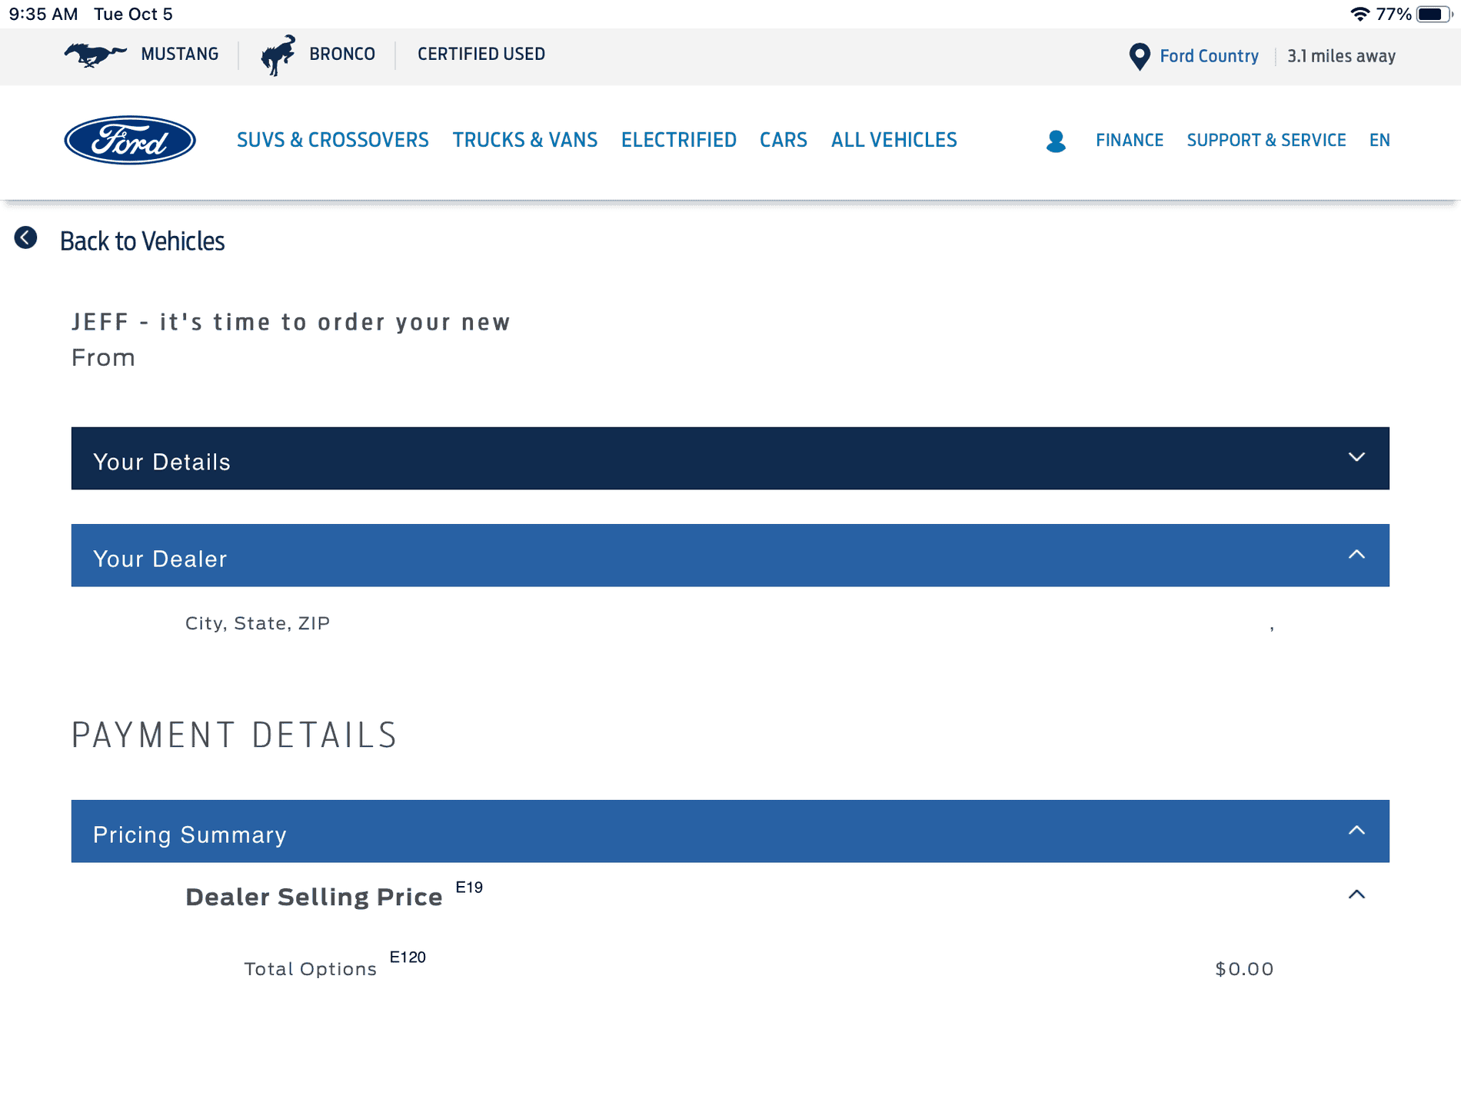Open the Cars menu
Image resolution: width=1461 pixels, height=1095 pixels.
(x=784, y=140)
